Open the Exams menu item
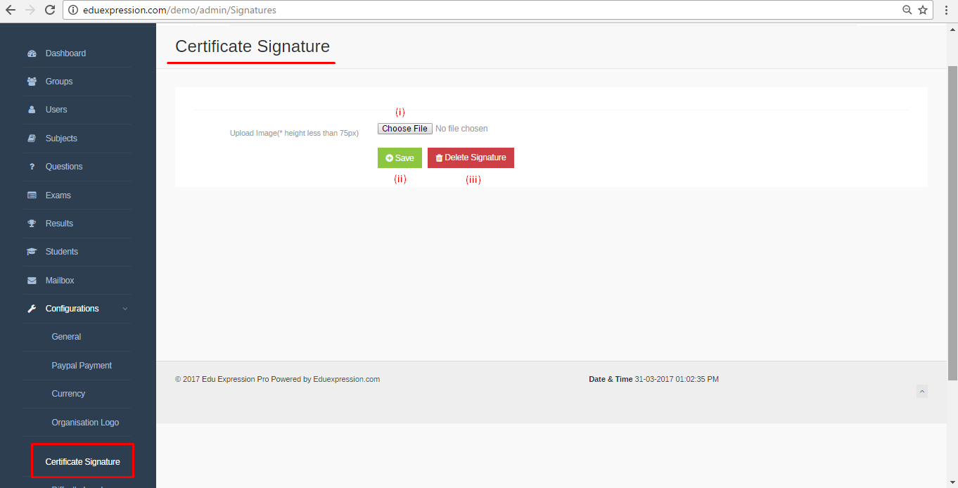Viewport: 958px width, 488px height. tap(58, 195)
